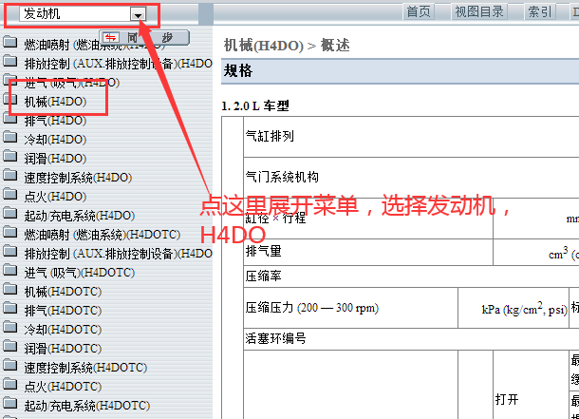
Task: Select 进气 (吸气)(H4DOTC) entry
Action: [80, 273]
